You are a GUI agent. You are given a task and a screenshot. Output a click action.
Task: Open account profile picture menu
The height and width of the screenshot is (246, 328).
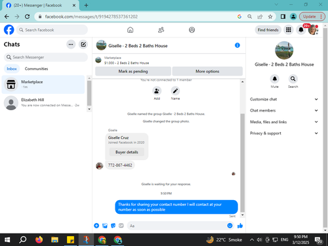click(313, 30)
